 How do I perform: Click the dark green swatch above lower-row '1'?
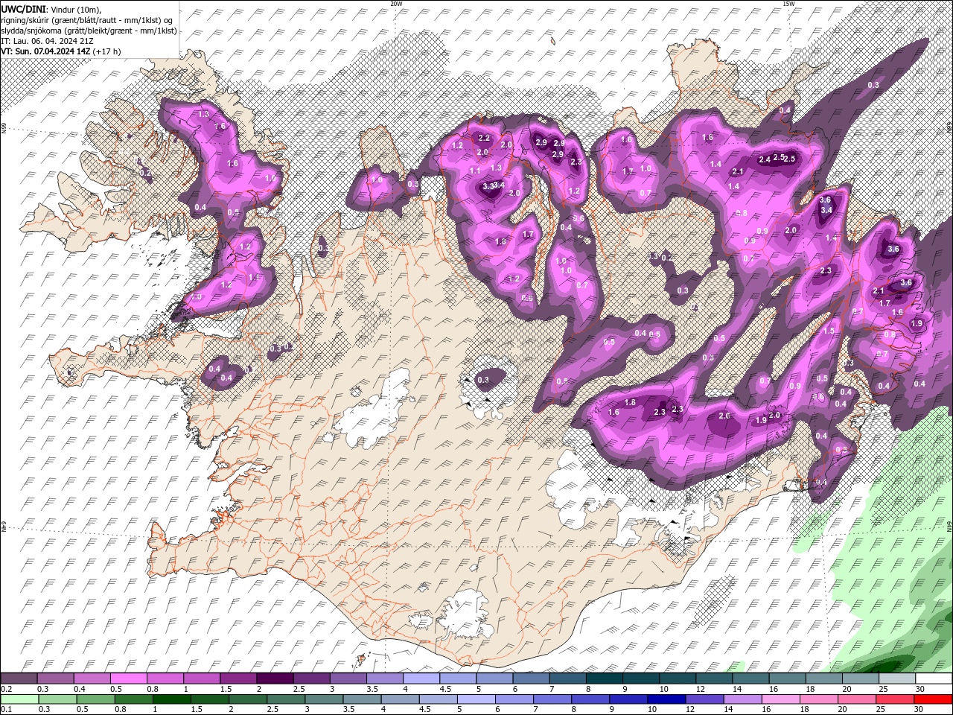click(x=172, y=699)
